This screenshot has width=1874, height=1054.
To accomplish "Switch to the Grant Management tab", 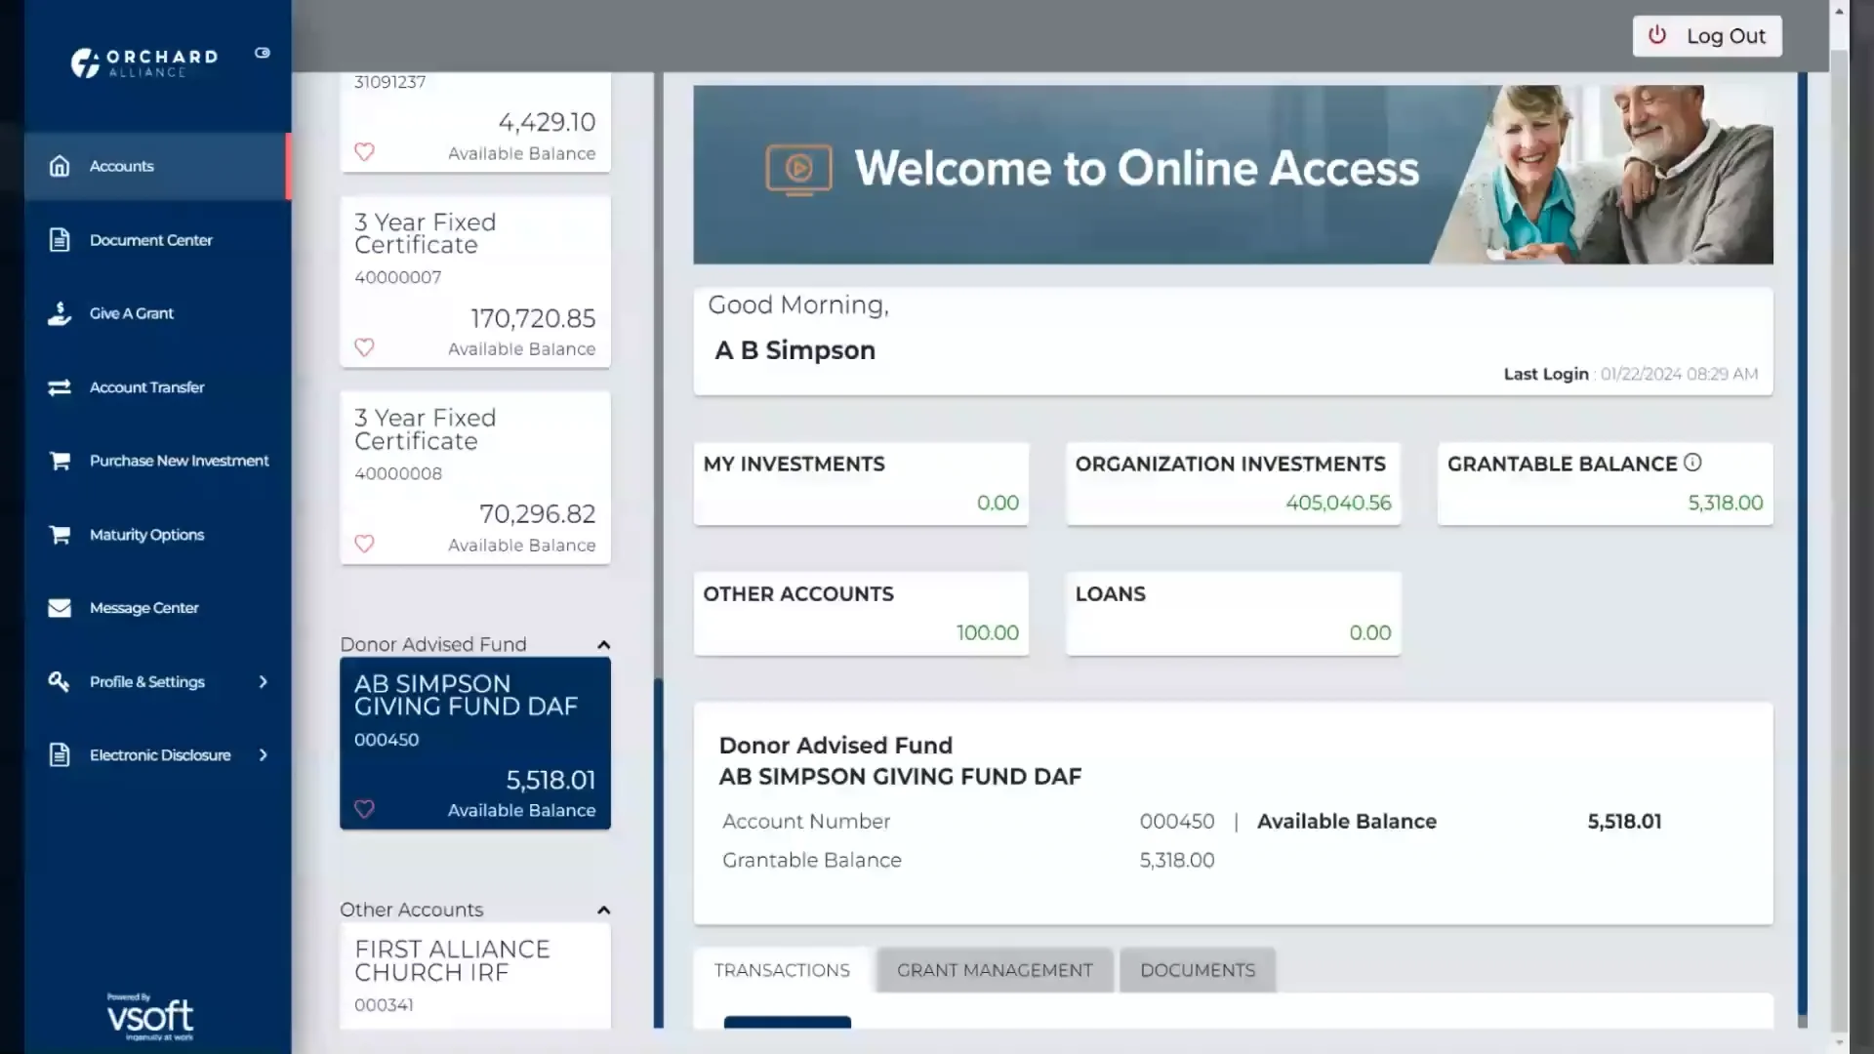I will click(994, 970).
